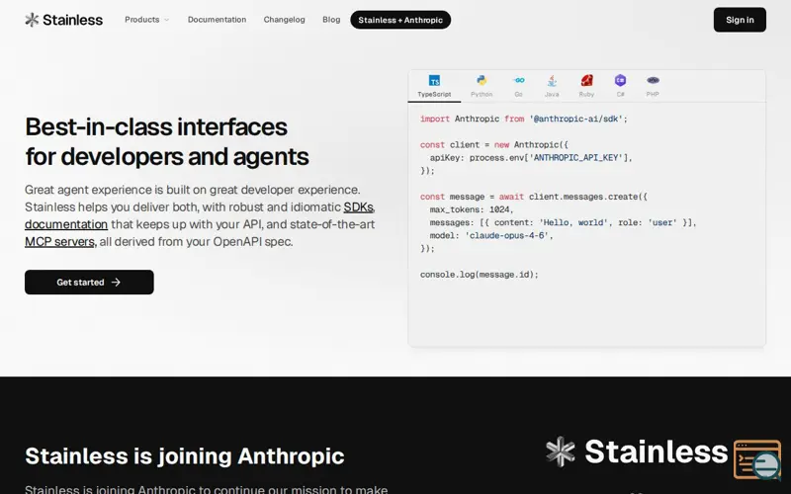Switch to the Python tab label

coord(482,94)
